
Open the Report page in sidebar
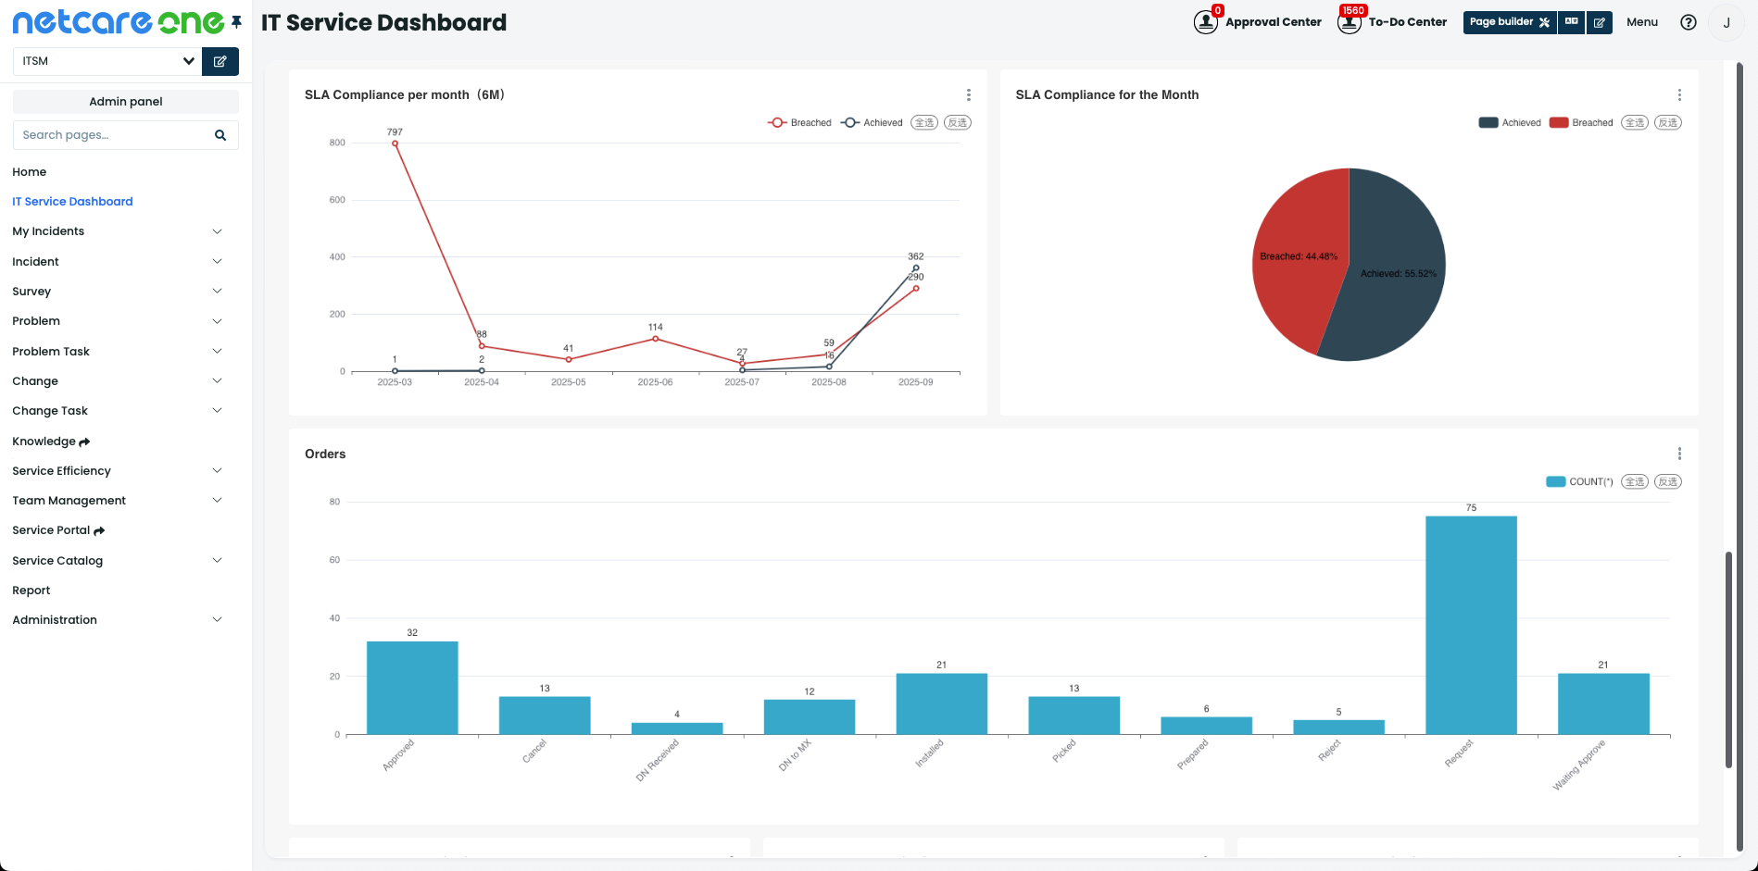point(31,591)
